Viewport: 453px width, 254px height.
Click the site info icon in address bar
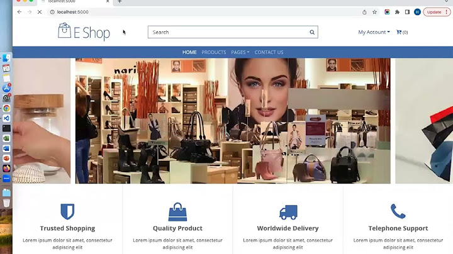(x=52, y=12)
